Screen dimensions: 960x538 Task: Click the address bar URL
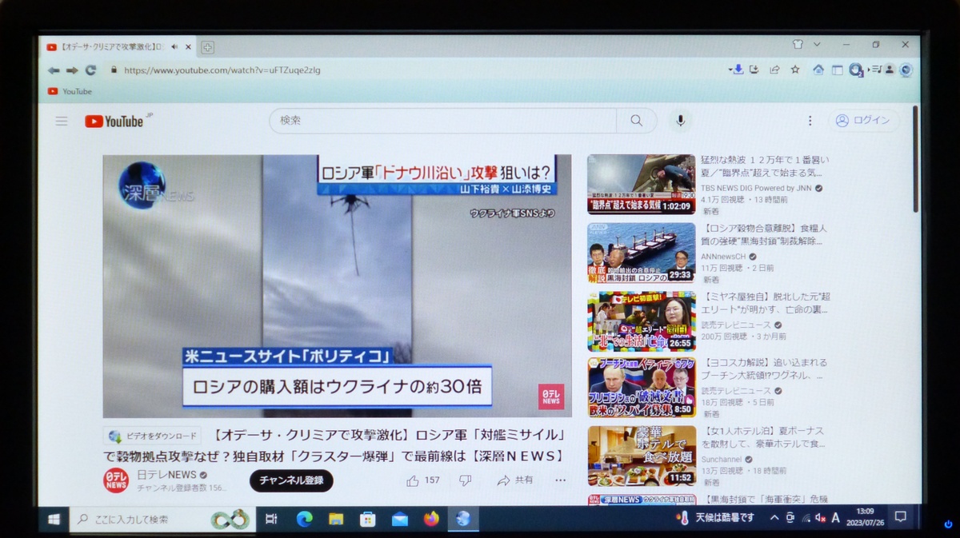coord(222,70)
